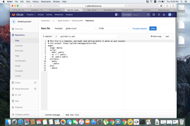Image resolution: width=190 pixels, height=126 pixels.
Task: Open the Wi-Fi status menu
Action: (151, 2)
